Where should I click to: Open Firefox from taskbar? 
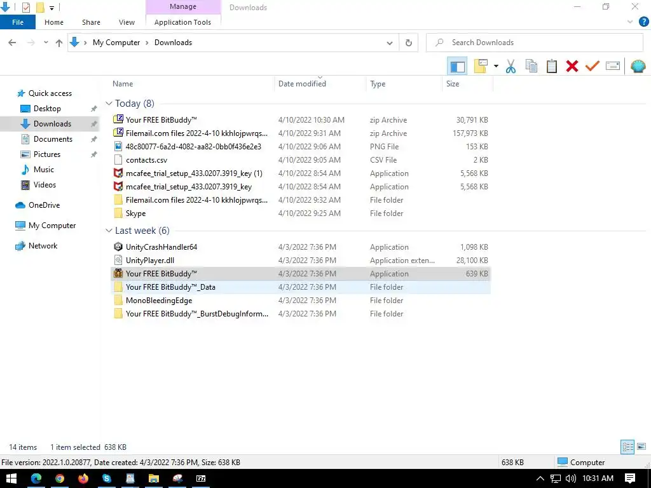click(83, 478)
